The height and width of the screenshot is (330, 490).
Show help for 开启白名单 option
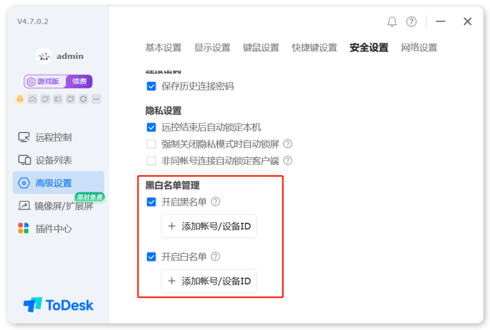point(216,256)
